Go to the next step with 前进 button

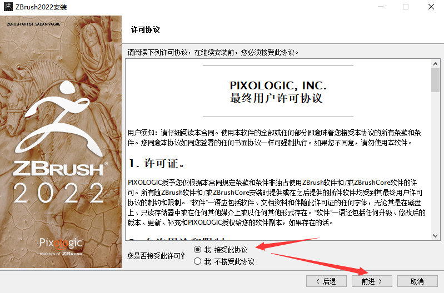click(372, 281)
